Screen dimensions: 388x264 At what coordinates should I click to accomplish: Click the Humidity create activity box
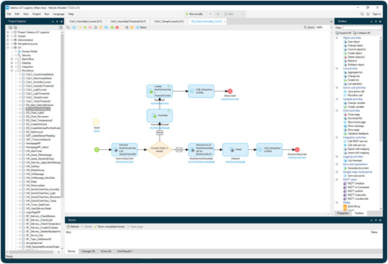(x=160, y=115)
